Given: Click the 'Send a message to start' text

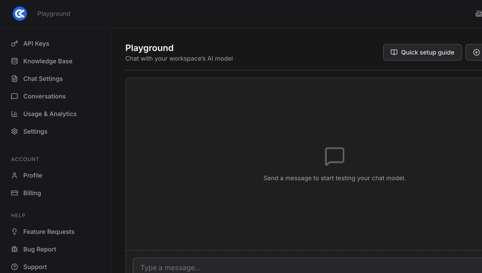Looking at the screenshot, I should (334, 178).
